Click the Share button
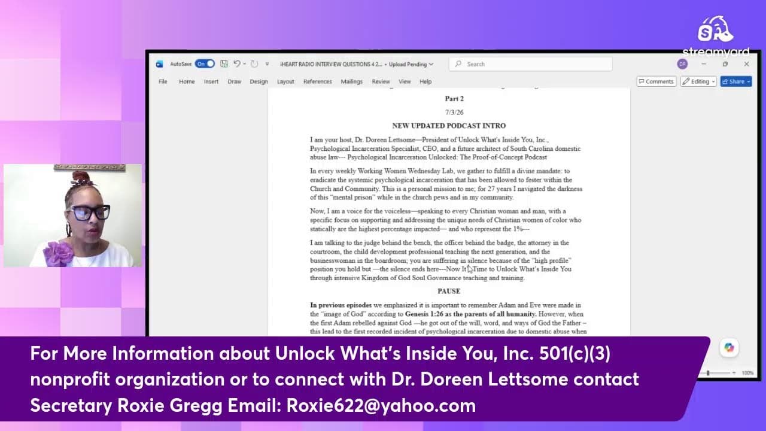Viewport: 766px width, 431px height. point(735,81)
